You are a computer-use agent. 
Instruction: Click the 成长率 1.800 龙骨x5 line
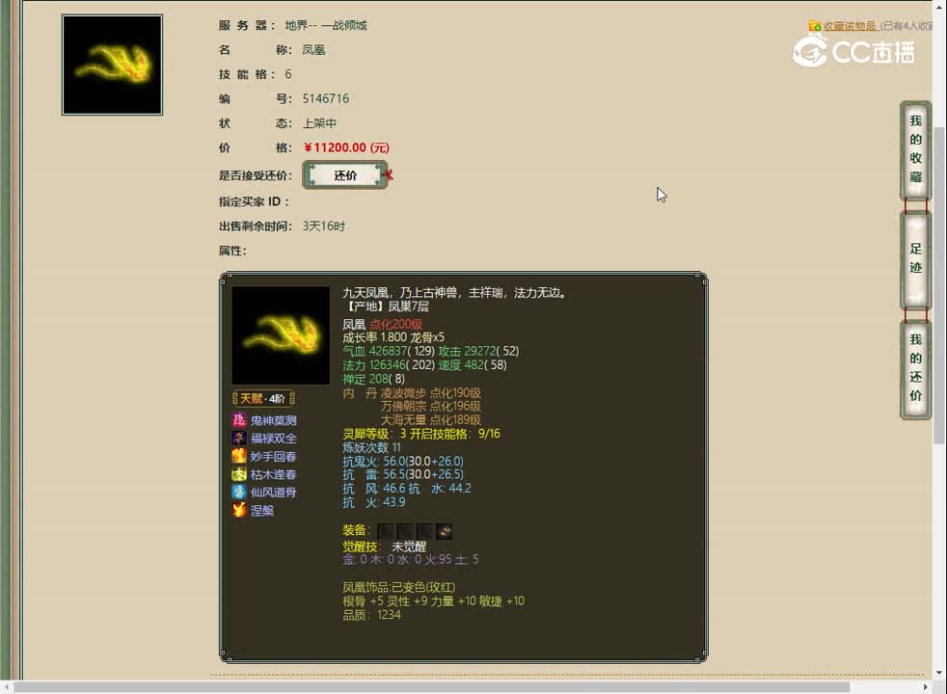pos(393,337)
